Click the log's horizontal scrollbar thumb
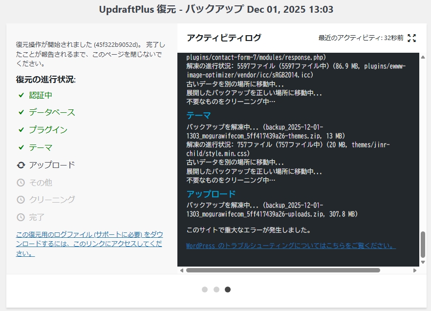 (x=282, y=270)
